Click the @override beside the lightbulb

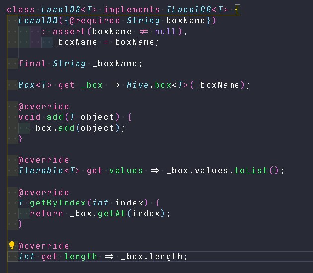[x=44, y=246]
